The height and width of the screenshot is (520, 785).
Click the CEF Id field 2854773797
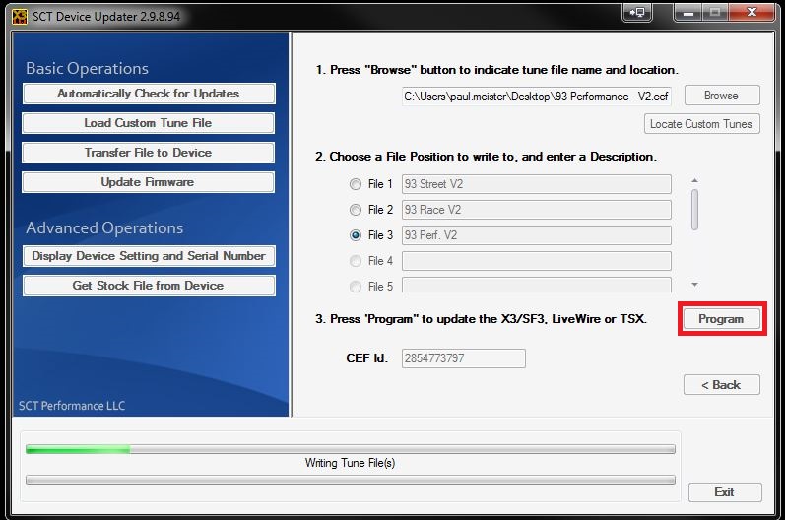pos(464,358)
